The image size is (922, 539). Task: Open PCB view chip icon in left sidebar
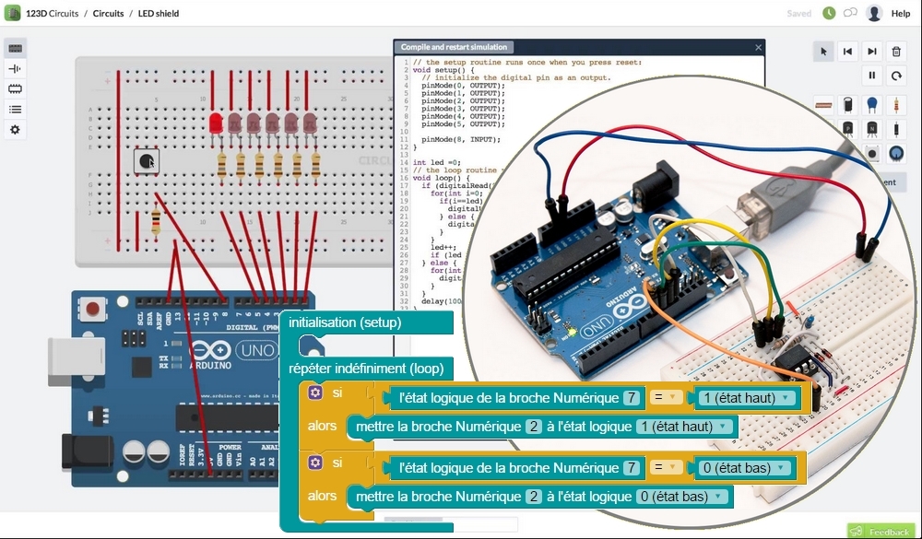click(16, 88)
